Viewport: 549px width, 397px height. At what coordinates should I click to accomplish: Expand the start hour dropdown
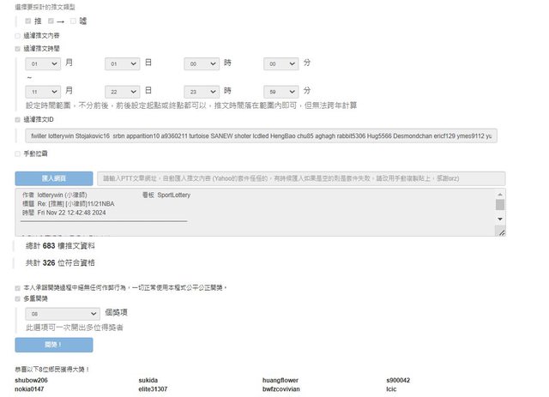pos(202,64)
